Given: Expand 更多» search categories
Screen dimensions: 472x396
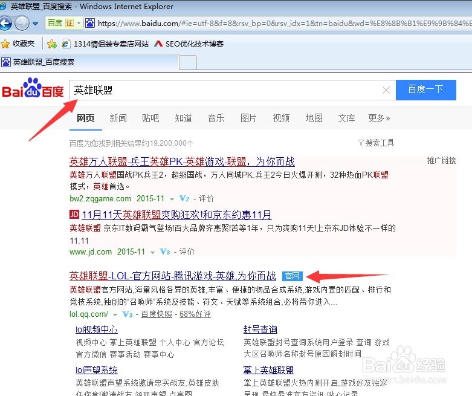Looking at the screenshot, I should 379,118.
